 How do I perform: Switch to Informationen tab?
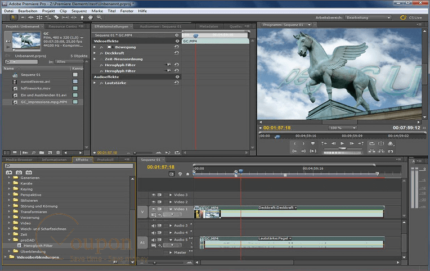click(54, 160)
